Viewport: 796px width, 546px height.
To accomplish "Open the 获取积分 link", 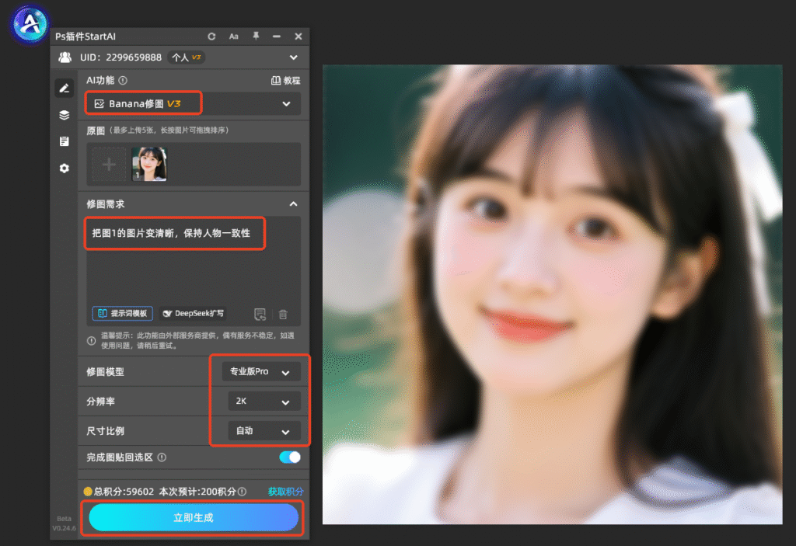I will pyautogui.click(x=285, y=491).
